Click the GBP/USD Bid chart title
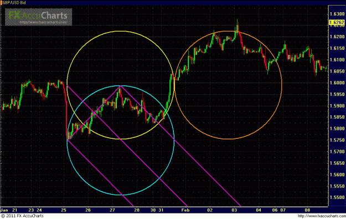Screen dimensions: 346x219 [x=14, y=3]
